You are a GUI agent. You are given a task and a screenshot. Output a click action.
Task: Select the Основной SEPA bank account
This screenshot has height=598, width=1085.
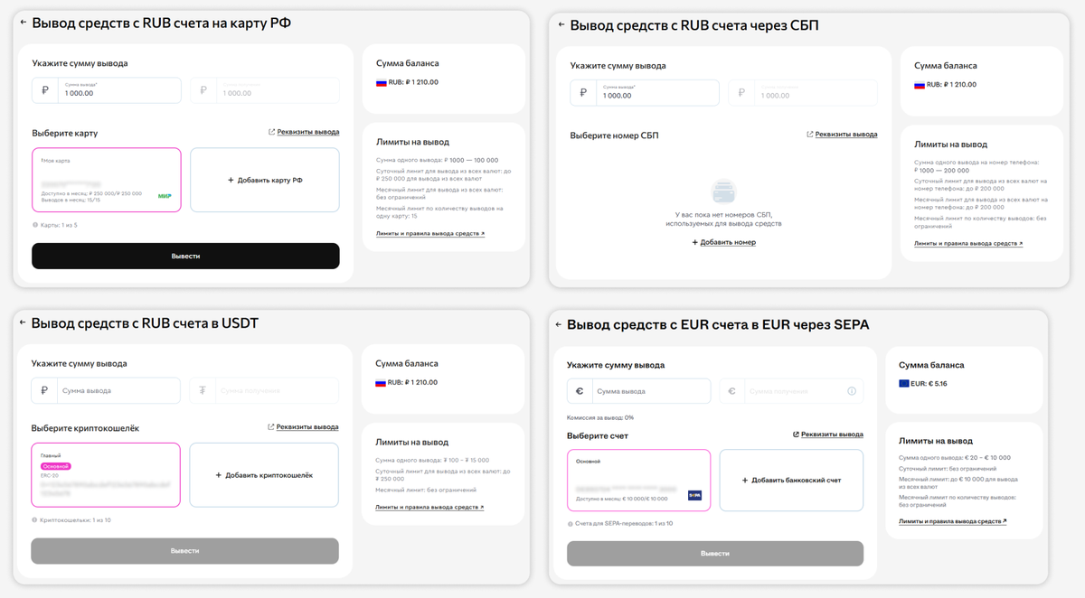[x=638, y=480]
